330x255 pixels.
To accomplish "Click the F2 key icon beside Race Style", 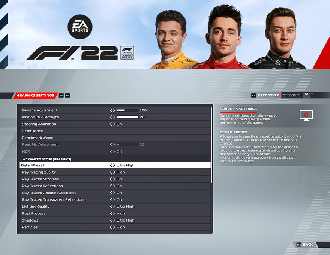I will pos(253,95).
